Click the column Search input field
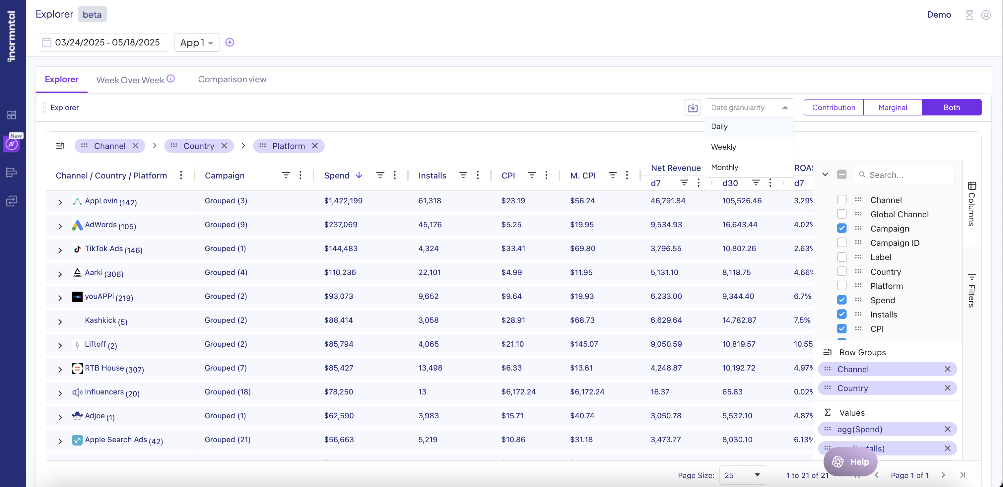 (x=907, y=175)
